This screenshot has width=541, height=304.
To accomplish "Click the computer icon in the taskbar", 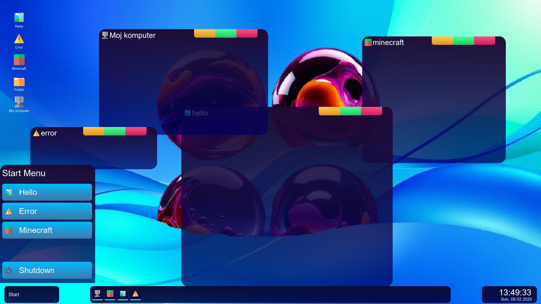I will [97, 294].
